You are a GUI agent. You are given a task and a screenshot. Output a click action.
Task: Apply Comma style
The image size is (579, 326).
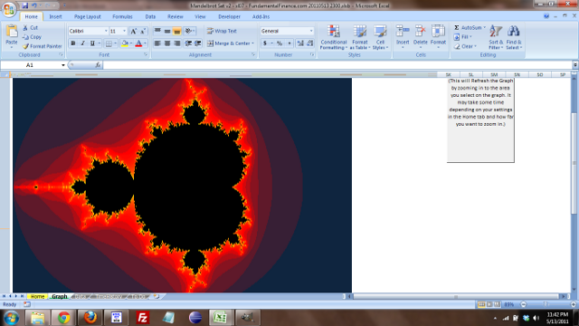coord(289,43)
